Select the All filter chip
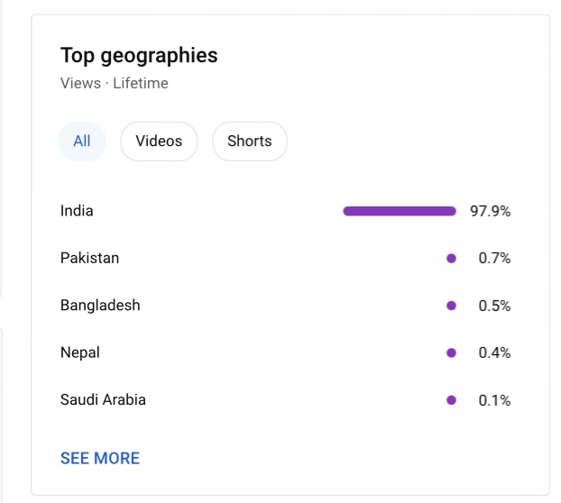This screenshot has width=561, height=503. pos(82,142)
